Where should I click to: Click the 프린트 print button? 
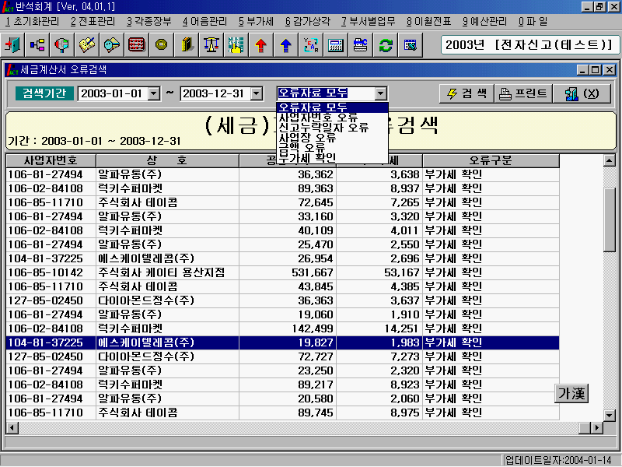tap(523, 93)
